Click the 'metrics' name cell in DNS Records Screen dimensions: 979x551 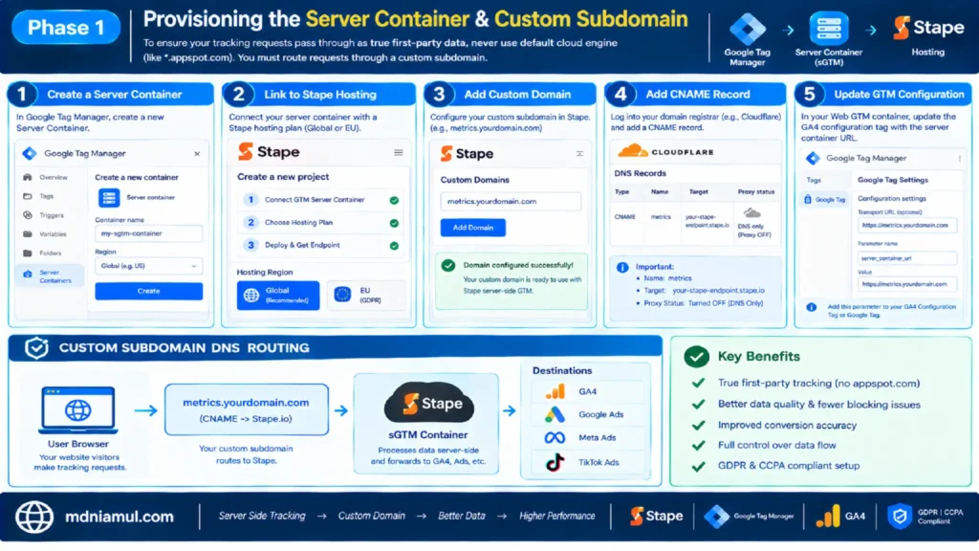tap(661, 217)
